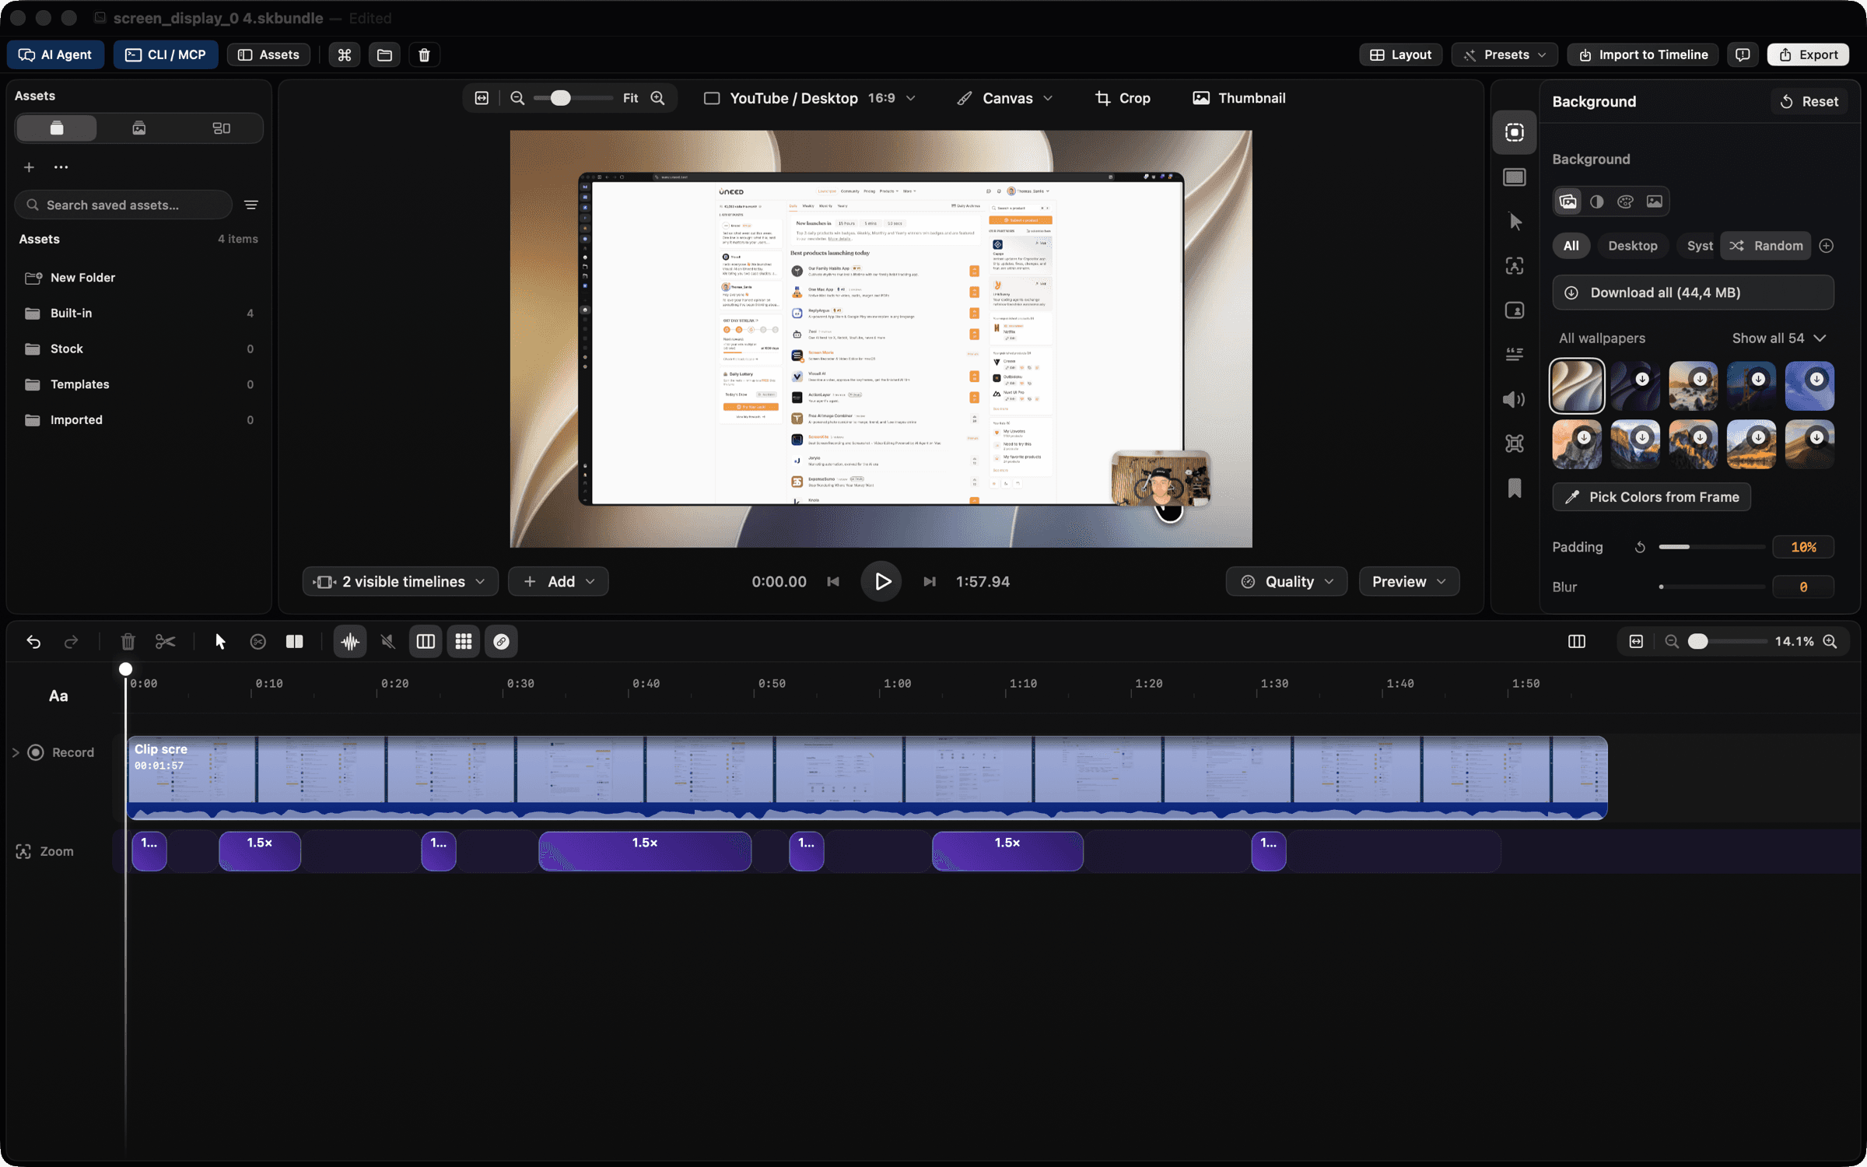
Task: Click the command shortcuts icon in top toolbar
Action: point(344,54)
